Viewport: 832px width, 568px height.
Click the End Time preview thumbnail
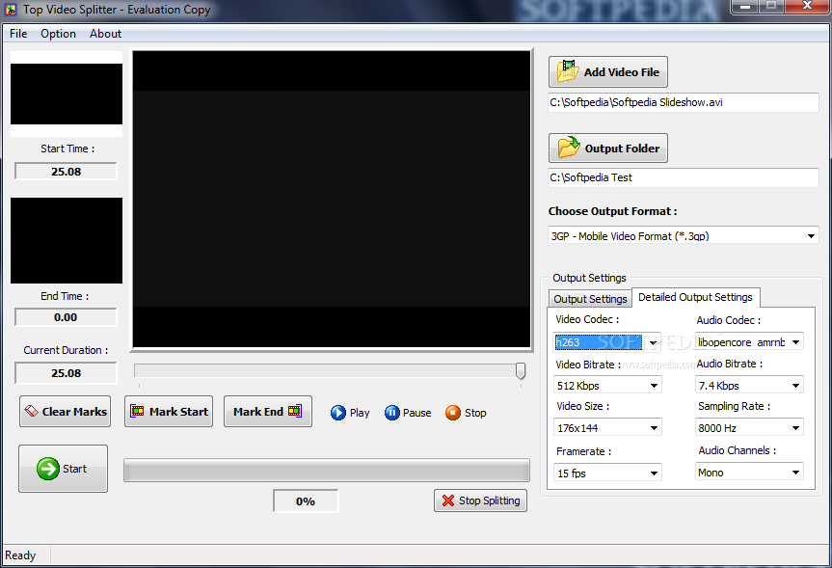click(x=67, y=240)
